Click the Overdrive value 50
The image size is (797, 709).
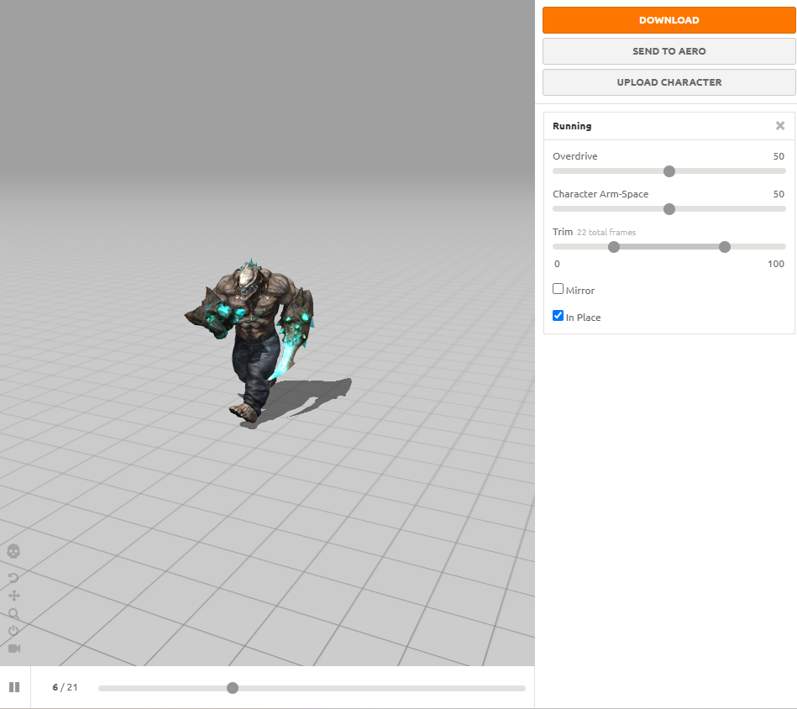[779, 156]
